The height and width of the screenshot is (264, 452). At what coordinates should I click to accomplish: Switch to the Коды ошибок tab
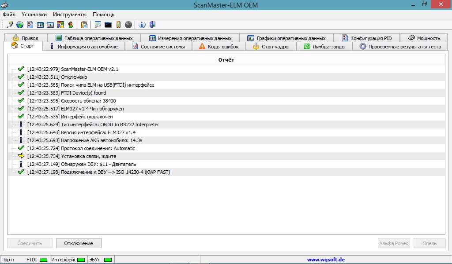coord(218,46)
